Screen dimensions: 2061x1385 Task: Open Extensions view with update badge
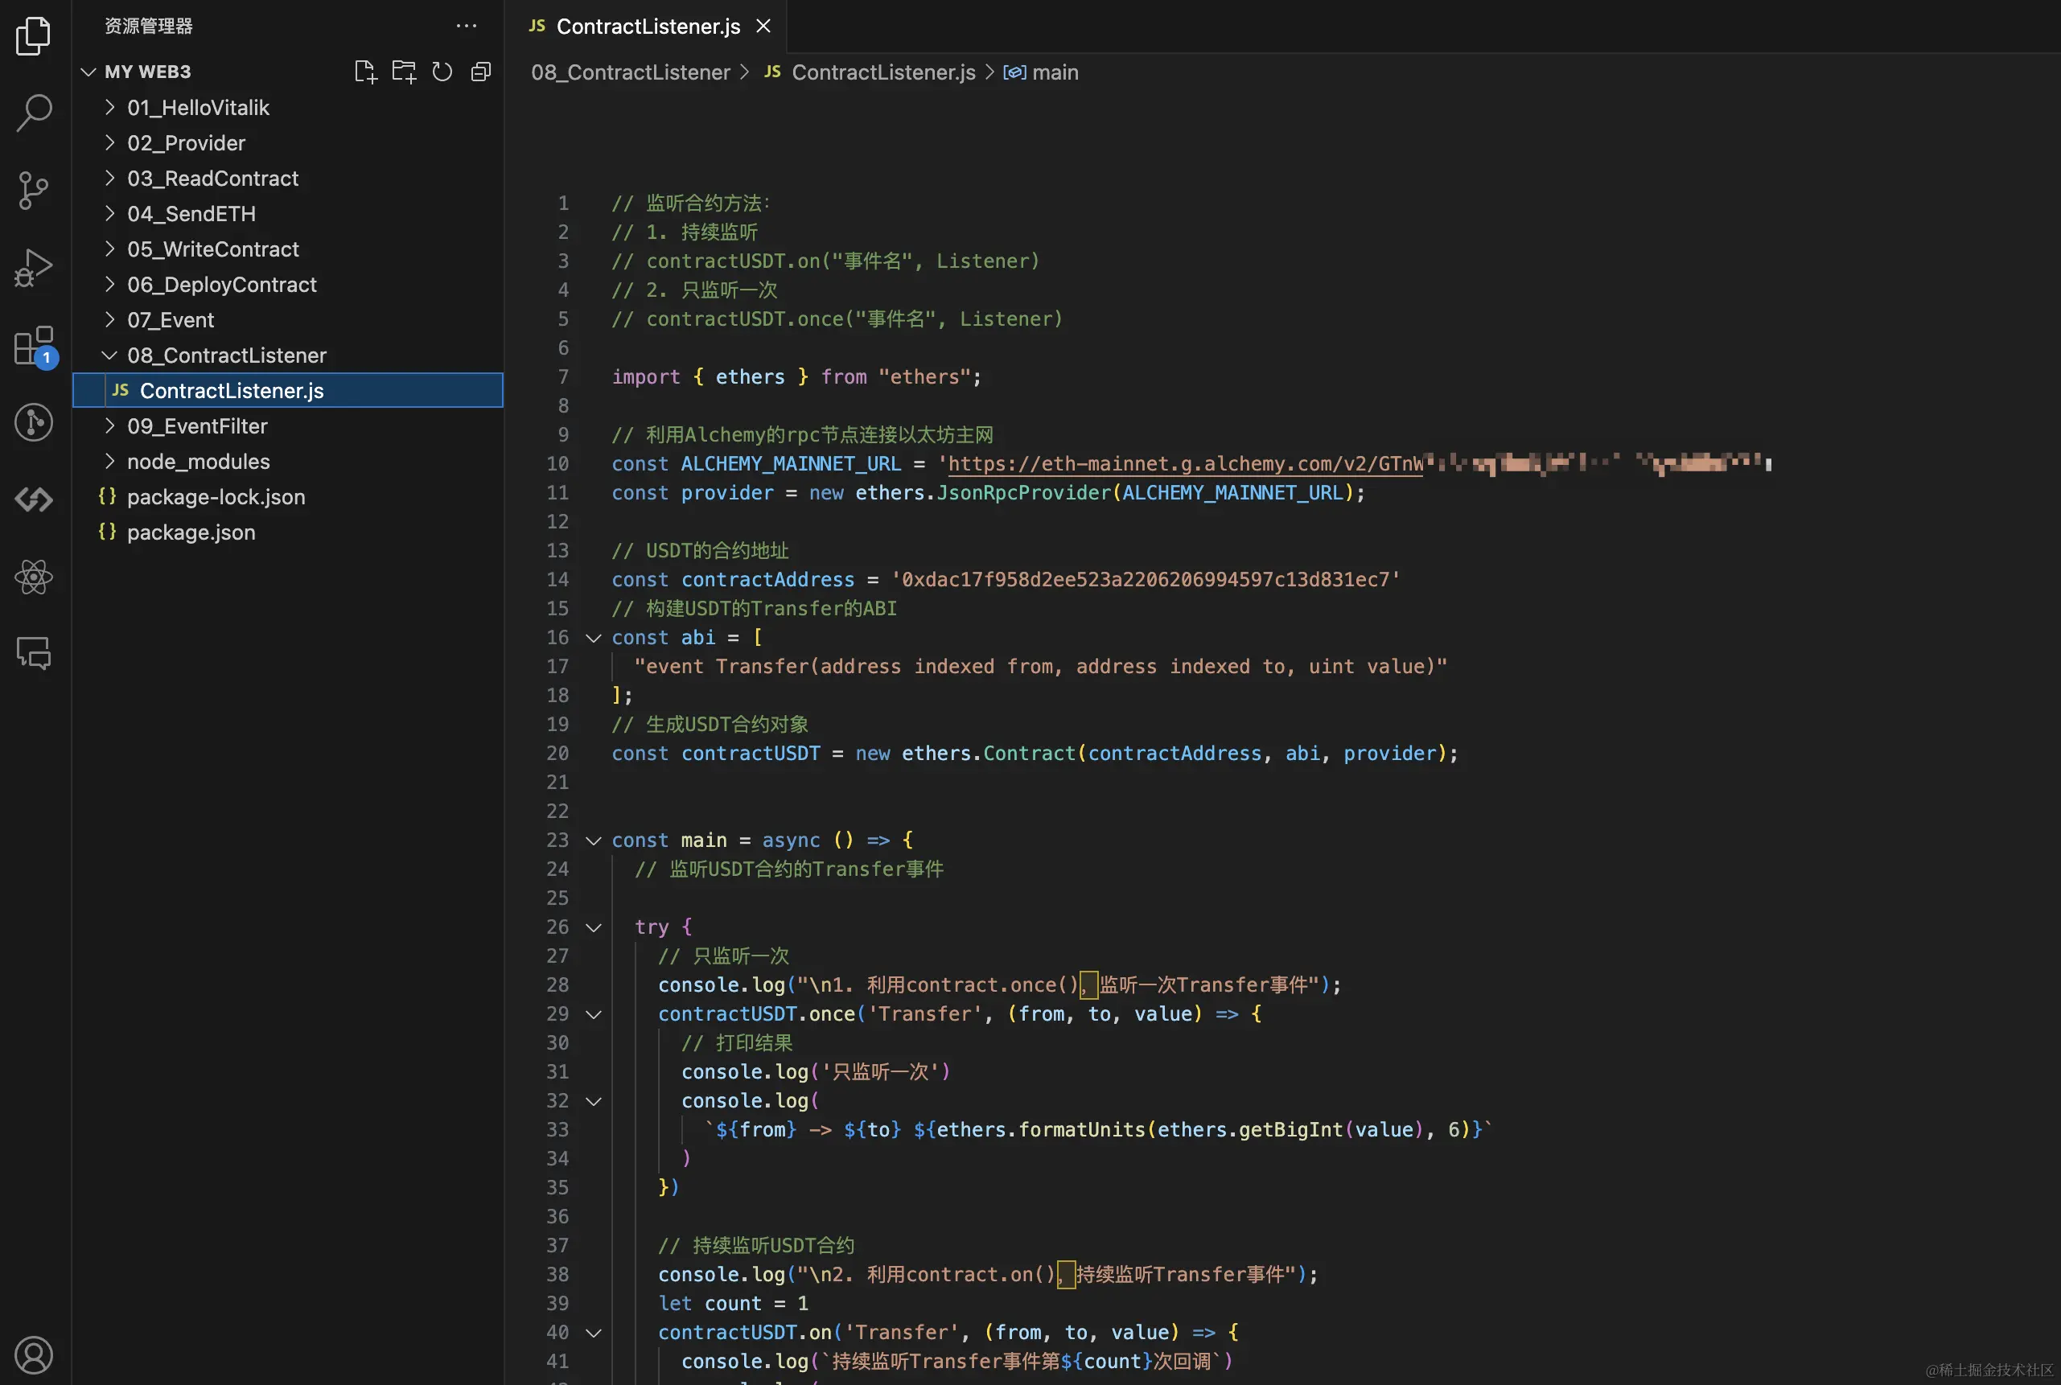point(34,345)
